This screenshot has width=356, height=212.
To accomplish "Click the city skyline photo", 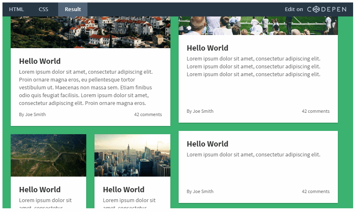I will [132, 155].
